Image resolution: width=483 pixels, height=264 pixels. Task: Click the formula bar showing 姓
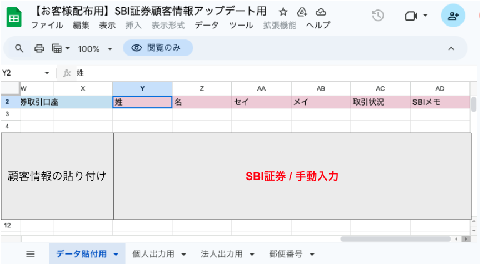point(277,73)
